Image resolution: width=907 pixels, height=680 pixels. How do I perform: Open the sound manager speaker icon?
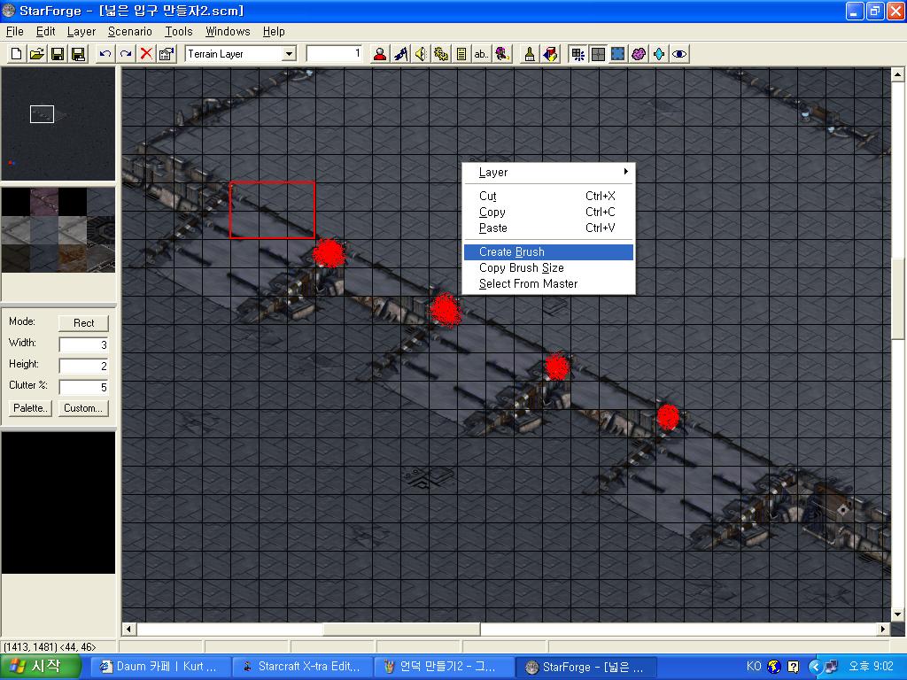tap(421, 54)
